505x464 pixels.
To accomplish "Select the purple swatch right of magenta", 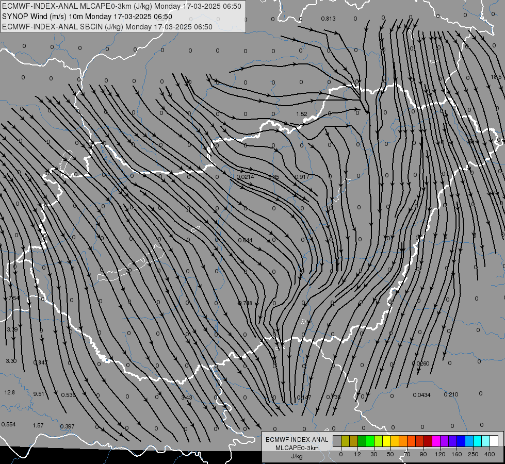I will pyautogui.click(x=445, y=441).
